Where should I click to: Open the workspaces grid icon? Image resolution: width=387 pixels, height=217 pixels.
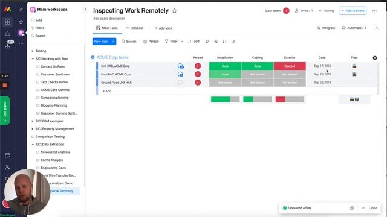coord(7,22)
